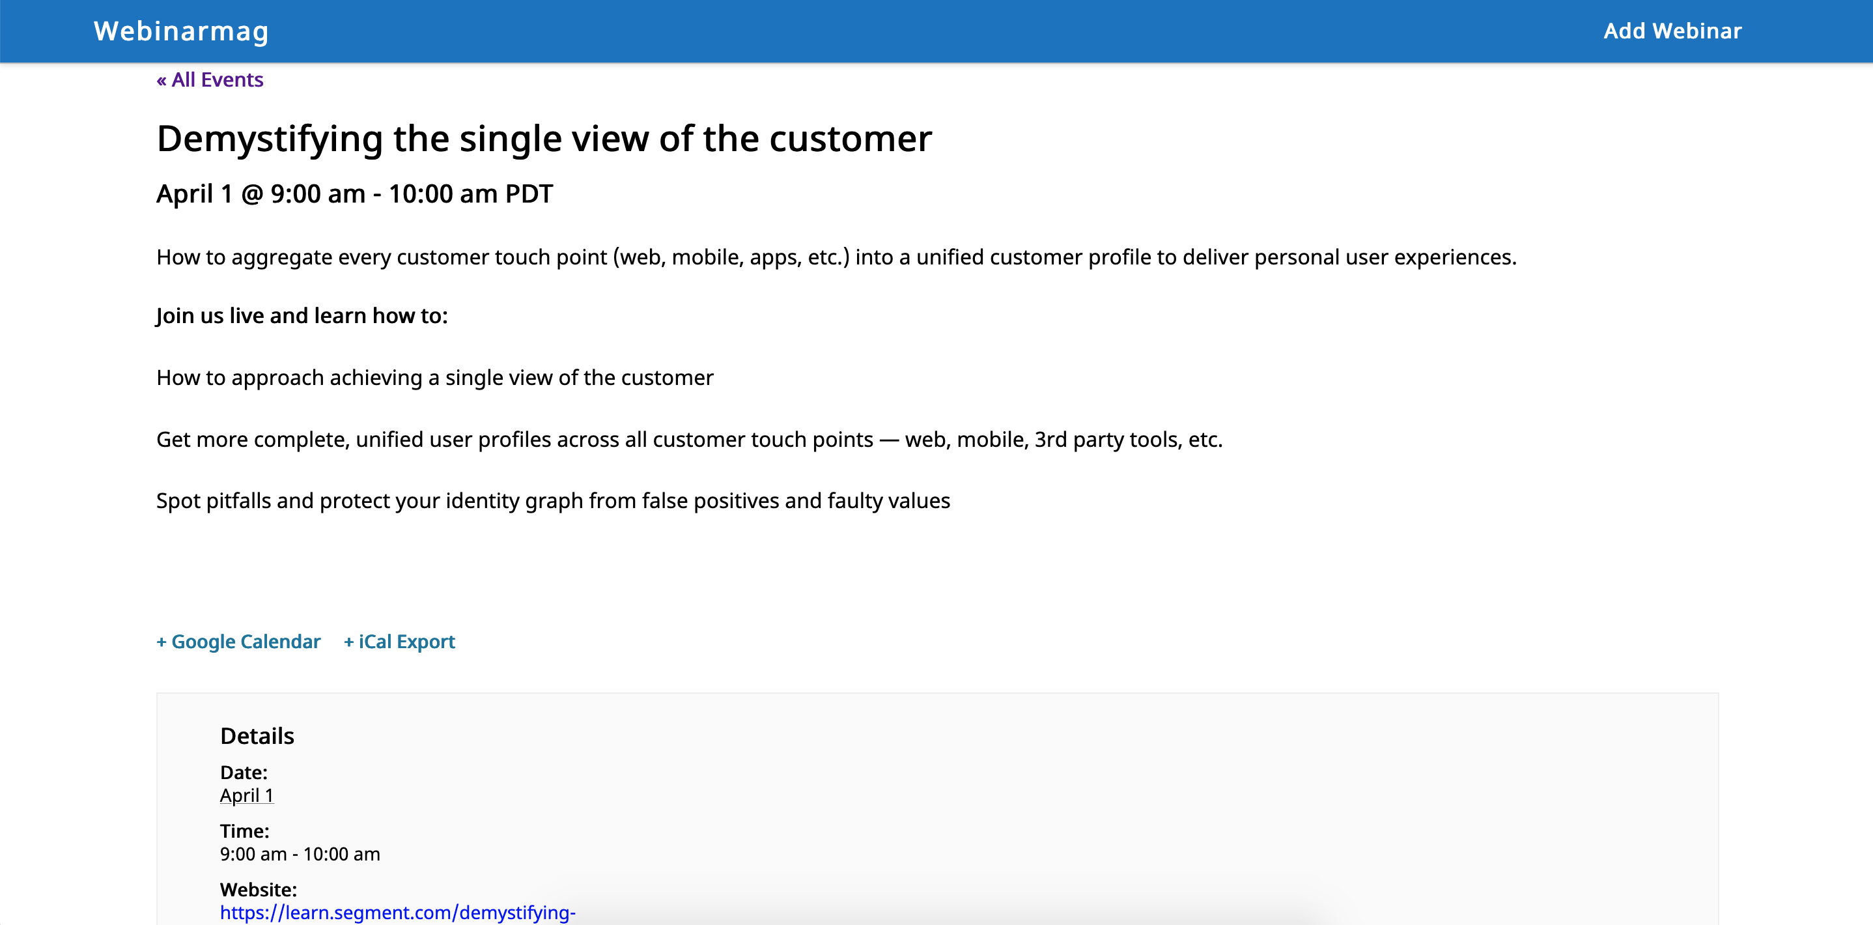Screen dimensions: 1873x925
Task: Click the iCal Export link
Action: coord(399,642)
